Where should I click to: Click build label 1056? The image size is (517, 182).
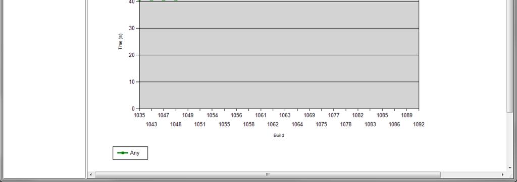click(236, 115)
